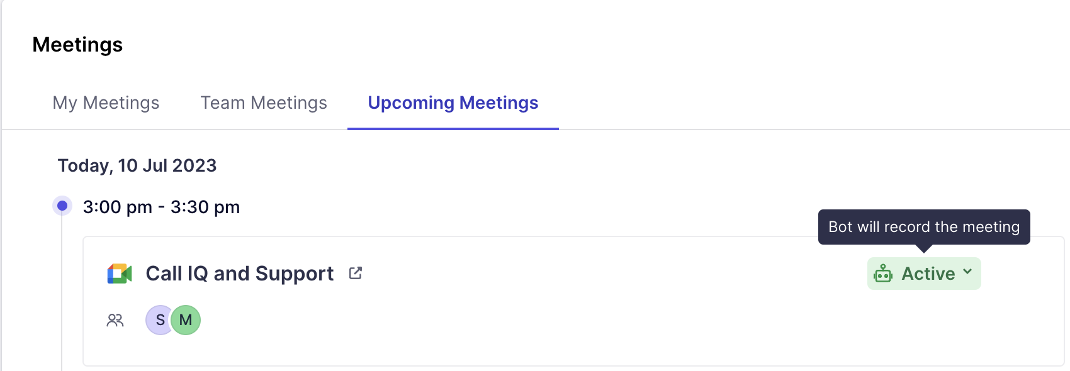Screen dimensions: 1070x371
Task: Click the Today, 10 Jul 2023 date header
Action: click(137, 165)
